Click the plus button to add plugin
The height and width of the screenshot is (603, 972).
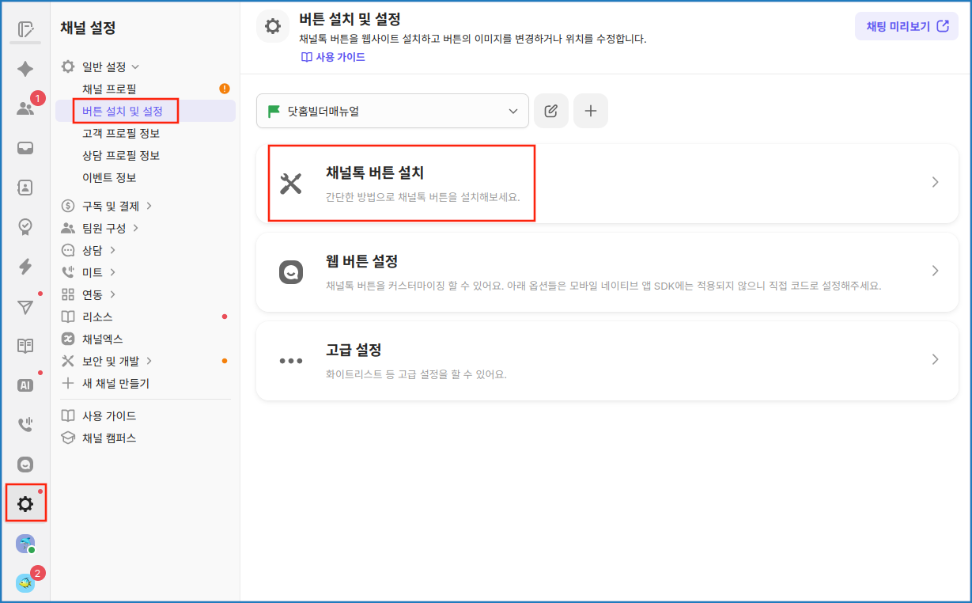click(591, 111)
